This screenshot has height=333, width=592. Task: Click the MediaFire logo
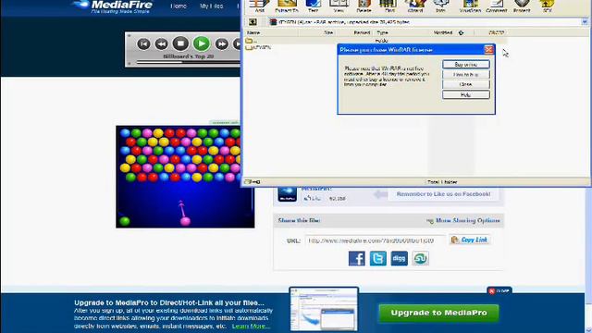113,6
